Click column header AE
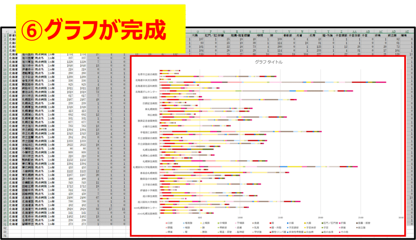 [407, 31]
